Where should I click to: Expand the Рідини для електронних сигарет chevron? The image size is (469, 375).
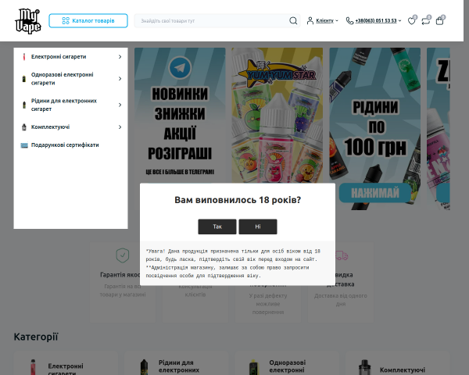point(120,105)
